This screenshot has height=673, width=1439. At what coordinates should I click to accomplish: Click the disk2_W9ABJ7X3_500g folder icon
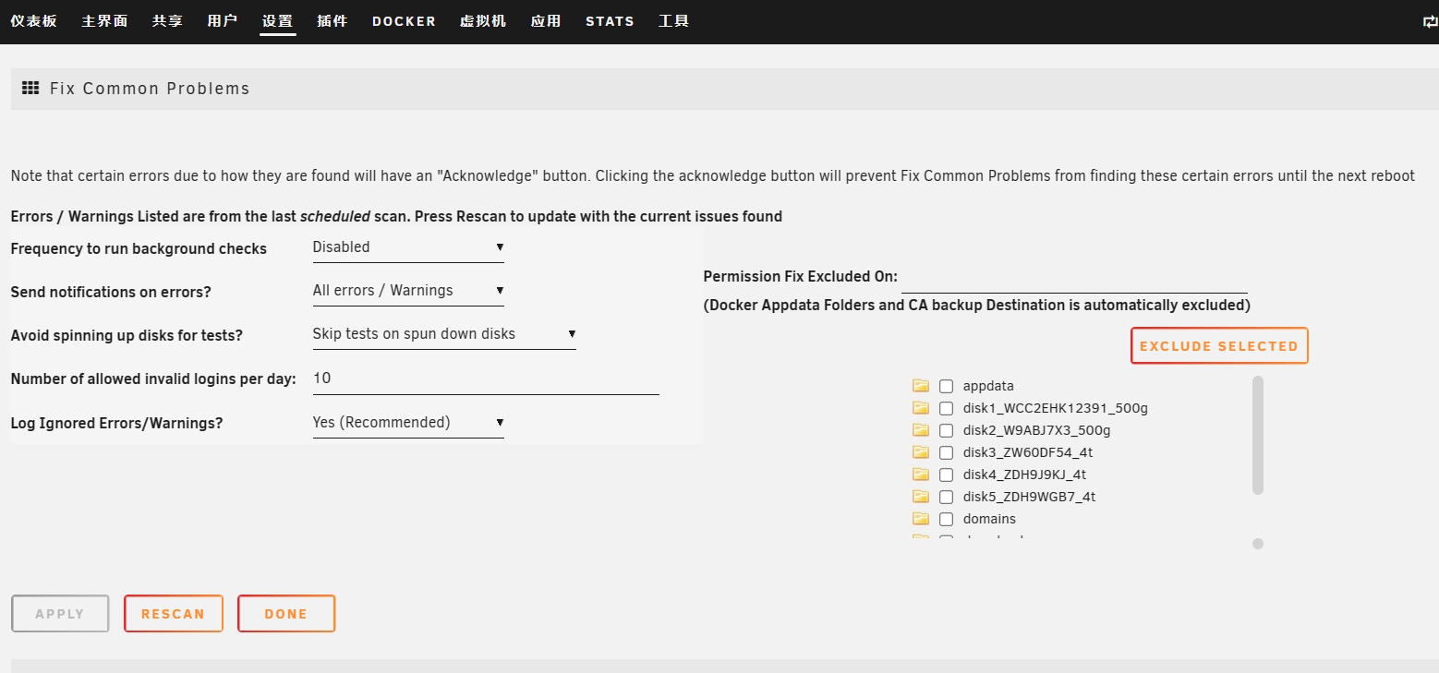(x=920, y=430)
